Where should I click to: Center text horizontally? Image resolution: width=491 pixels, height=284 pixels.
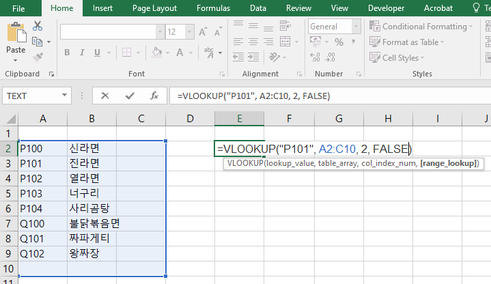pos(253,42)
